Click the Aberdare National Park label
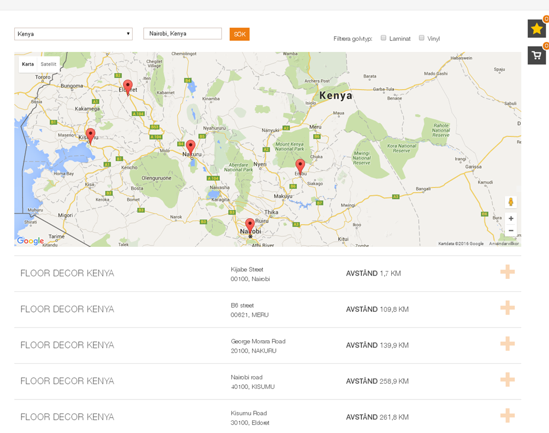This screenshot has width=549, height=433. (239, 167)
